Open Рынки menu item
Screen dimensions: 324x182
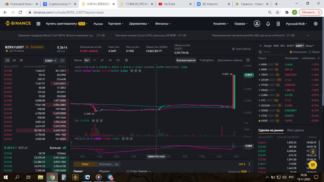(98, 24)
